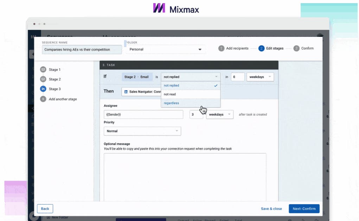Open the Priority dropdown showing Normal

point(142,131)
